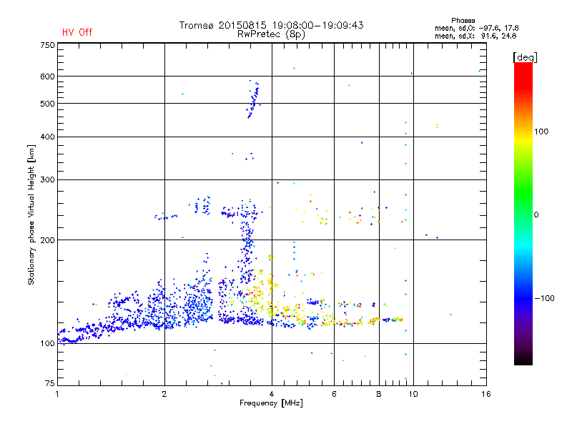Click x-axis tick label '10'
Screen dimensions: 572x429
coord(413,394)
